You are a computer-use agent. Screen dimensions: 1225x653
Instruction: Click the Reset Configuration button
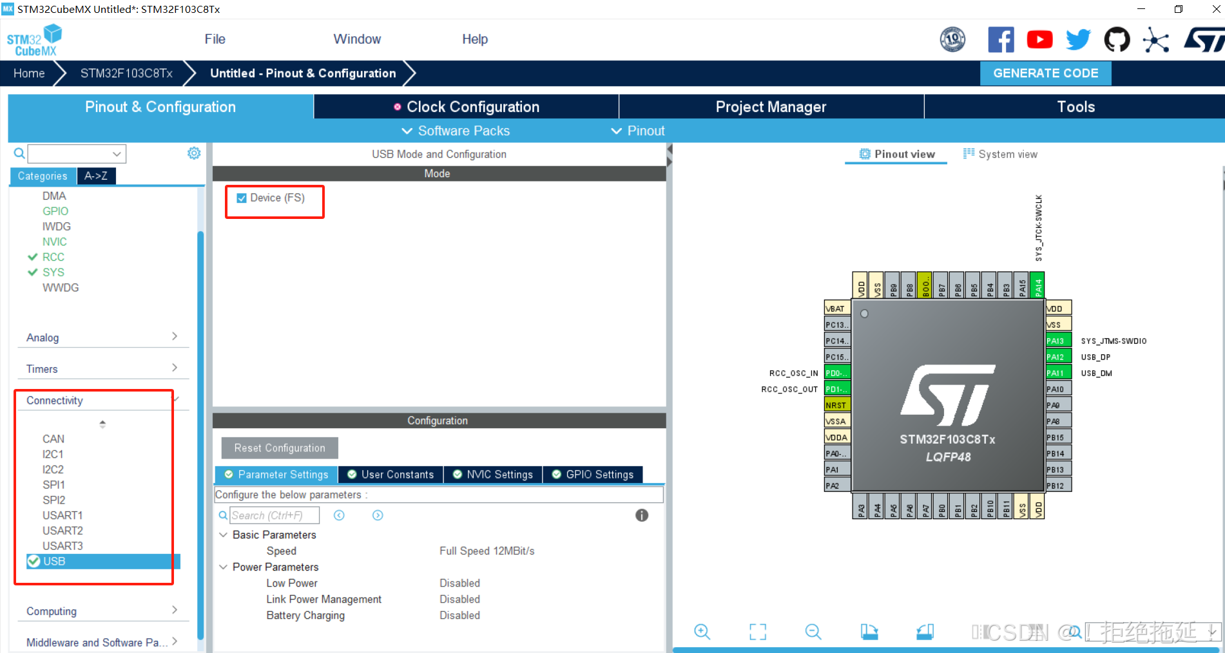[280, 448]
